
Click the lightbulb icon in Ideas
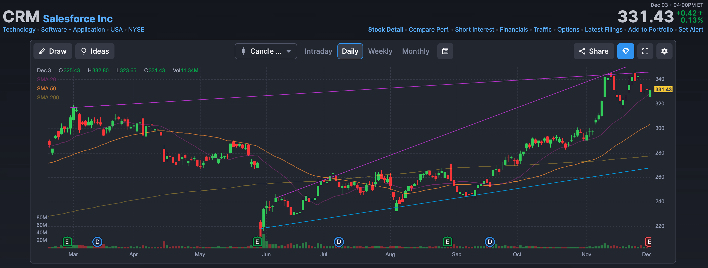(x=84, y=51)
